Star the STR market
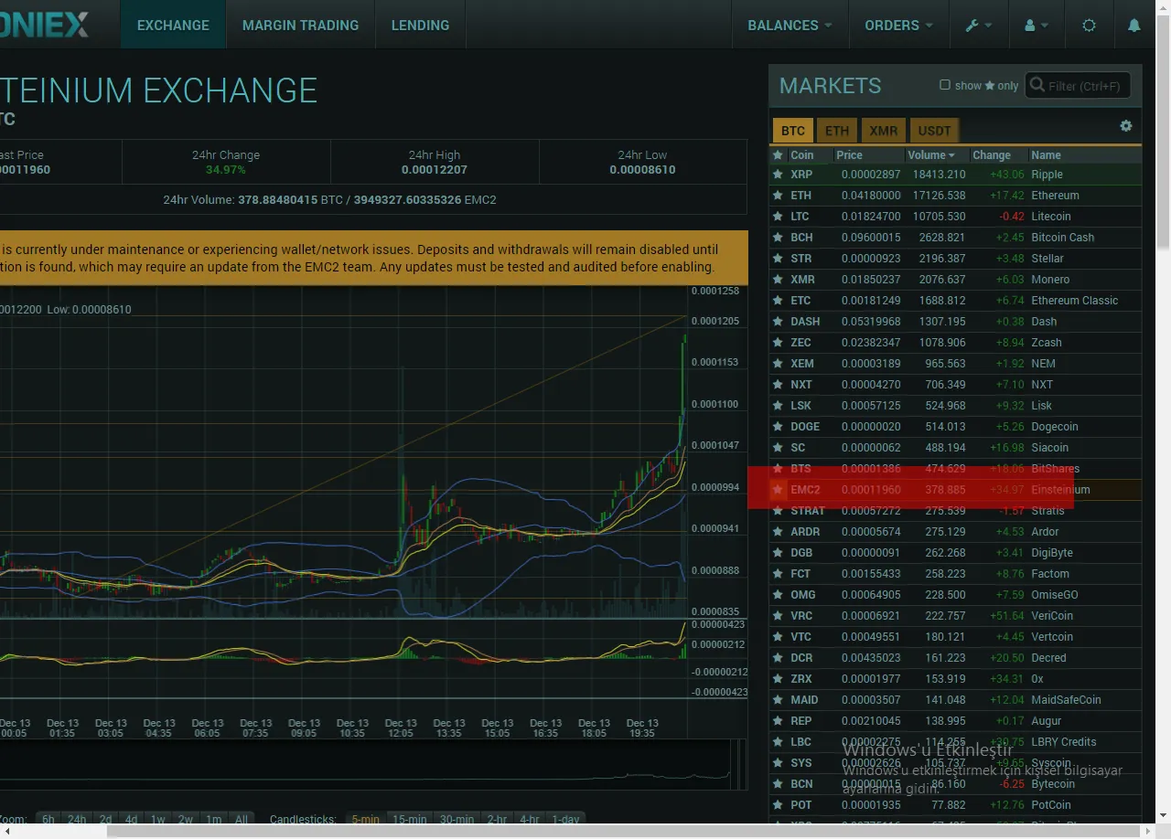The image size is (1171, 839). [x=778, y=259]
